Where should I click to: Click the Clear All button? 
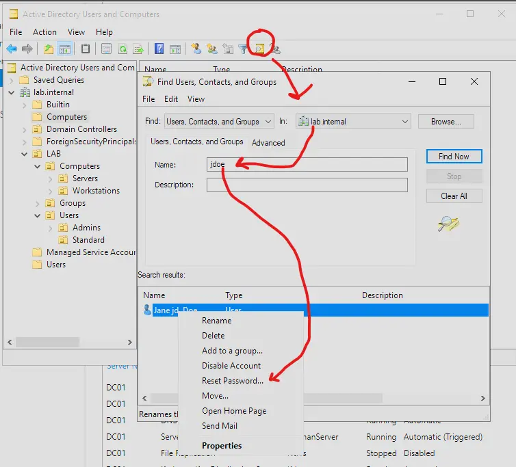[454, 196]
